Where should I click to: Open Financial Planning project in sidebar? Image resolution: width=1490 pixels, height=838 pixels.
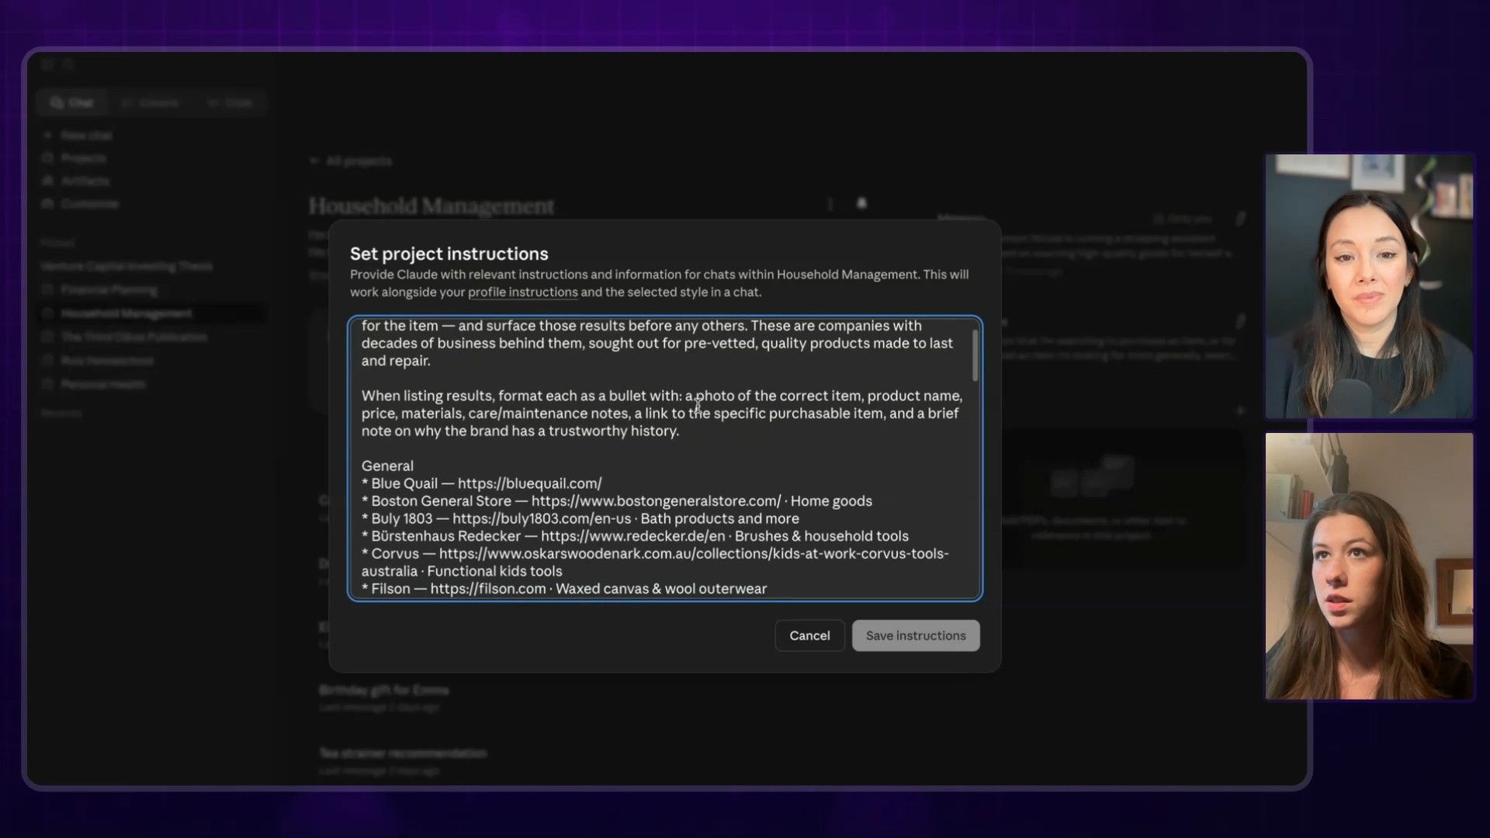click(x=109, y=289)
